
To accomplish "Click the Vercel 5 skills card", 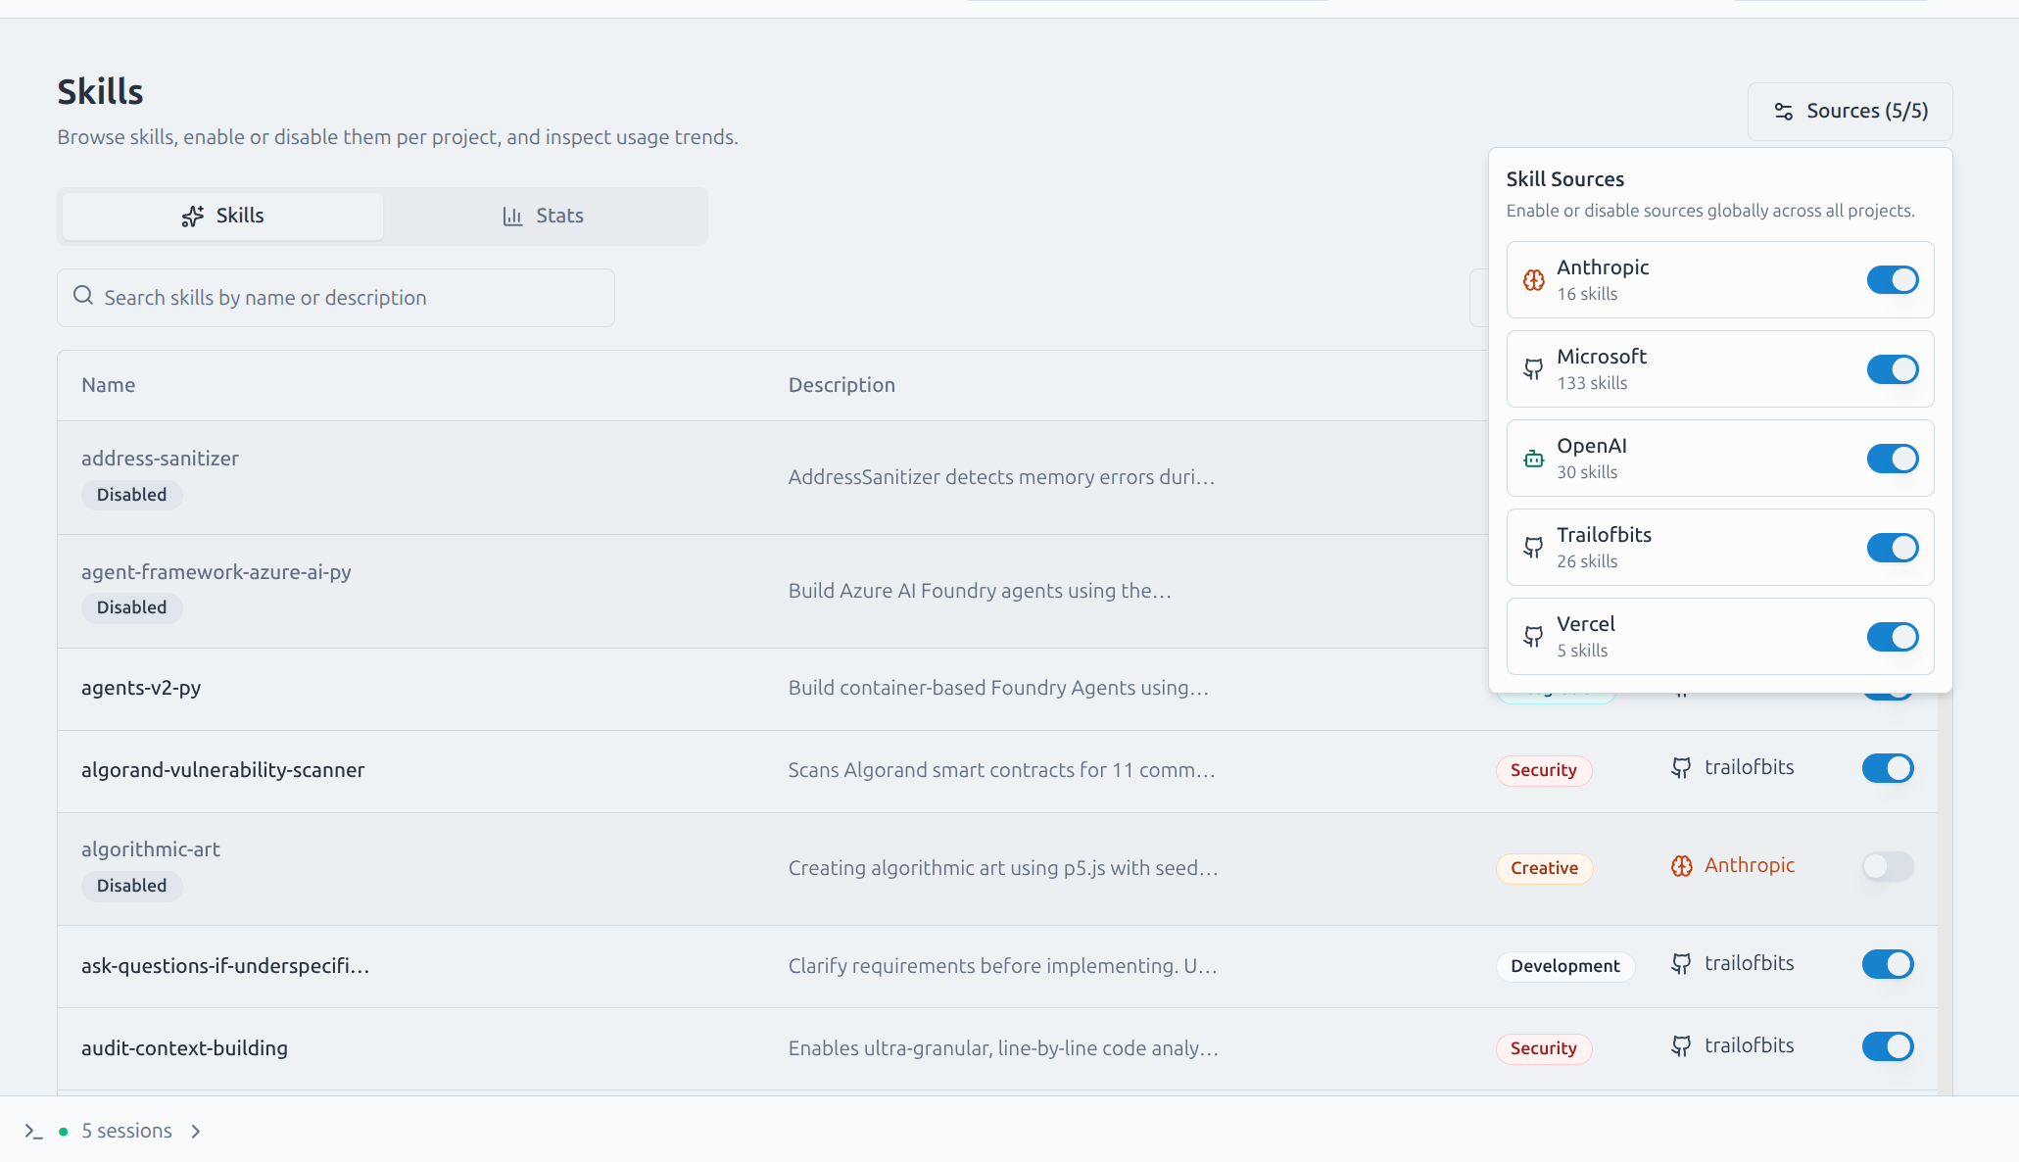I will [1720, 637].
